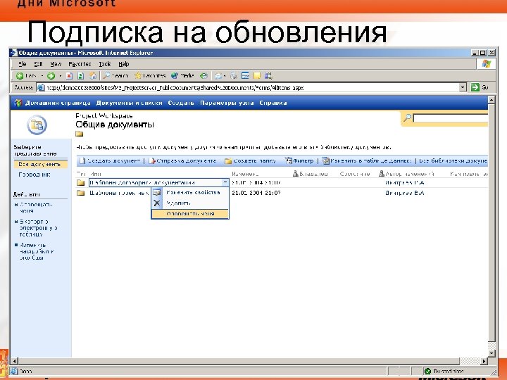Open the Media pane button

(182, 76)
